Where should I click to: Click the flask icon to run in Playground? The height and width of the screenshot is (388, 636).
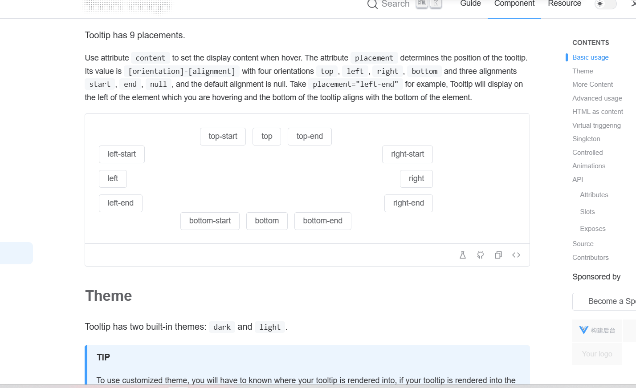coord(462,255)
